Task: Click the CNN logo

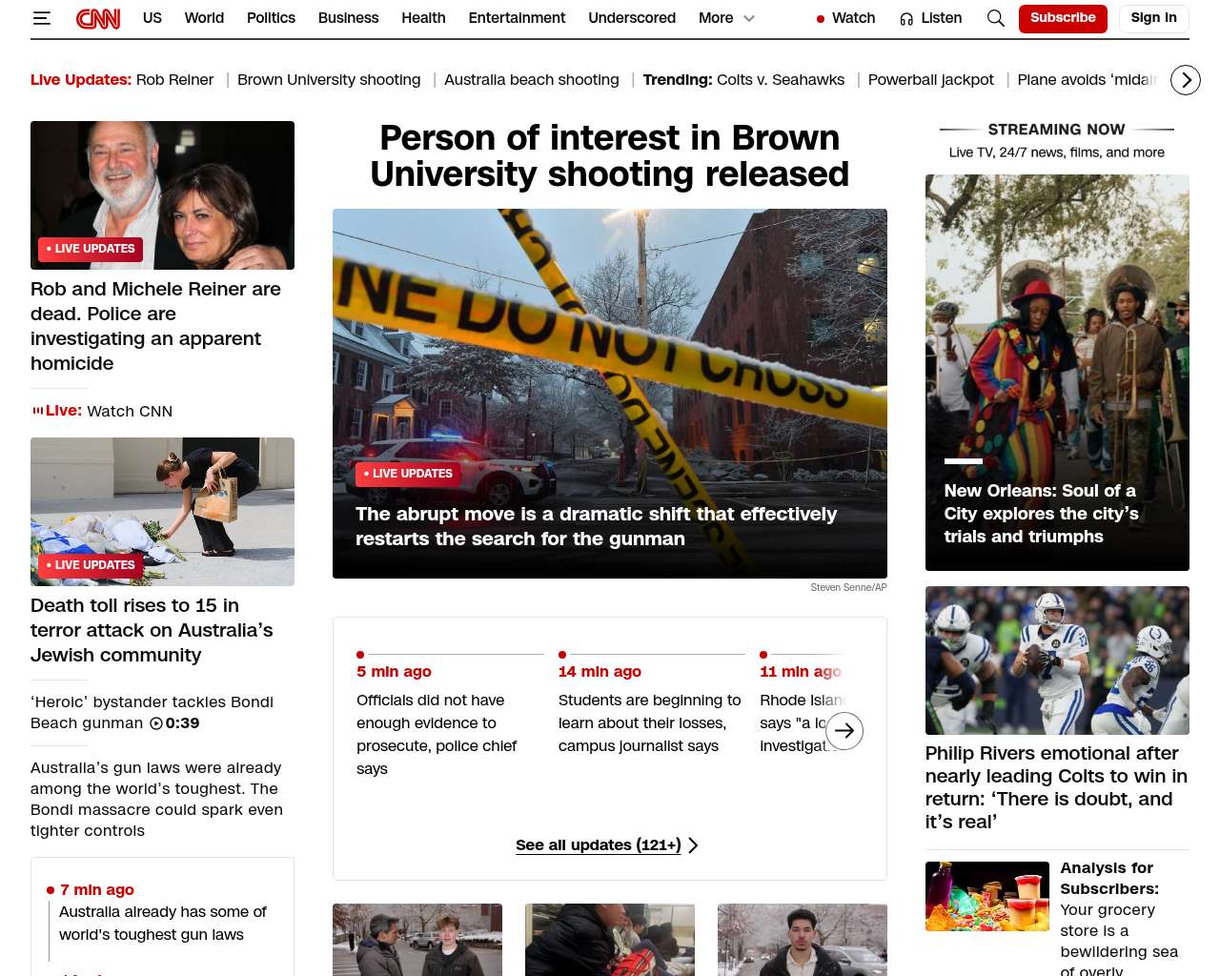Action: pos(98,18)
